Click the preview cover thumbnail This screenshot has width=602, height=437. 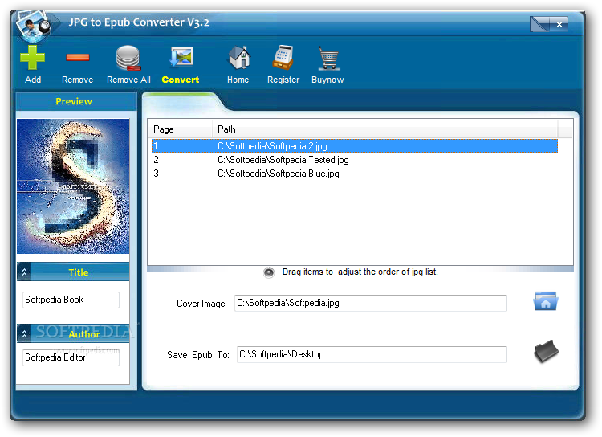tap(73, 186)
